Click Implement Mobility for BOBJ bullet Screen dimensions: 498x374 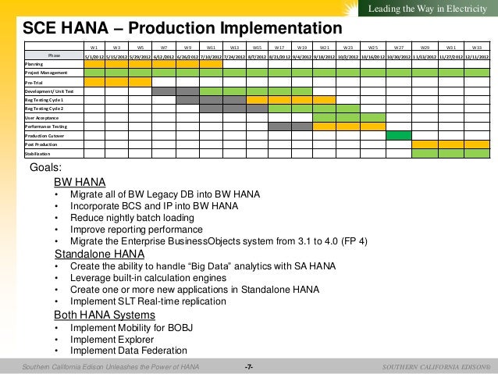(131, 328)
